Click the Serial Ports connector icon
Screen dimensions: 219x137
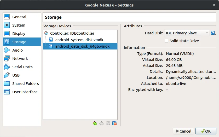(x=7, y=67)
